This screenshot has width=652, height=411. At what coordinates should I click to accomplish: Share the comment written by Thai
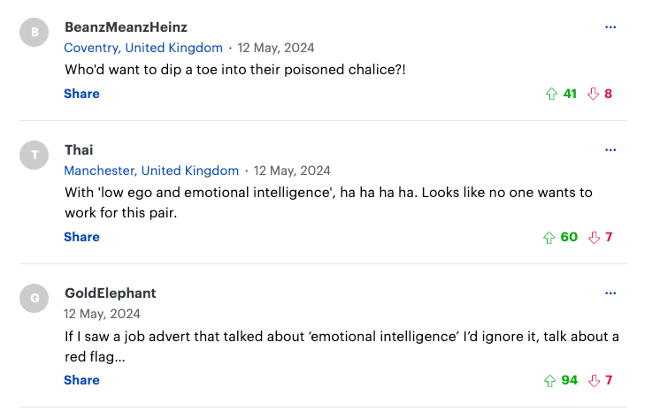click(x=81, y=237)
